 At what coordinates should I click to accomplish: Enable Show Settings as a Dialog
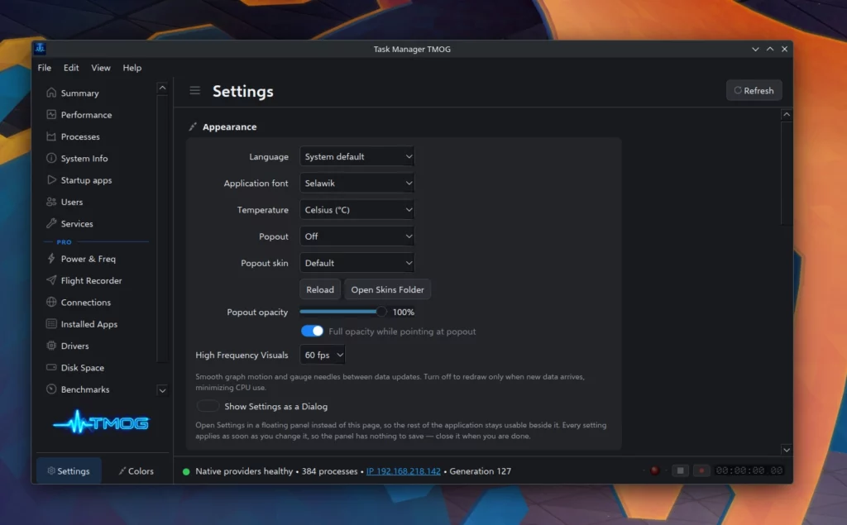(x=208, y=406)
